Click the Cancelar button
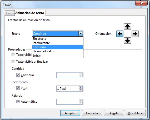This screenshot has height=120, width=150. (92, 113)
